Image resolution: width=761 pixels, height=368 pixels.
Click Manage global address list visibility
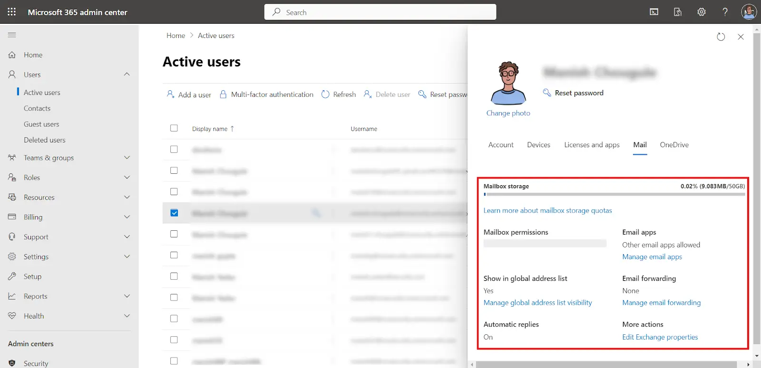click(537, 302)
